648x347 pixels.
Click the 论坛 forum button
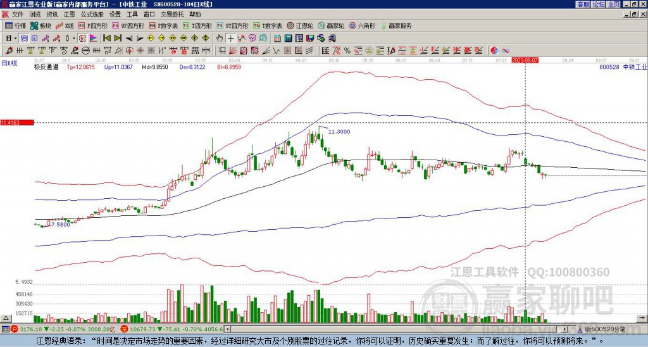[598, 4]
